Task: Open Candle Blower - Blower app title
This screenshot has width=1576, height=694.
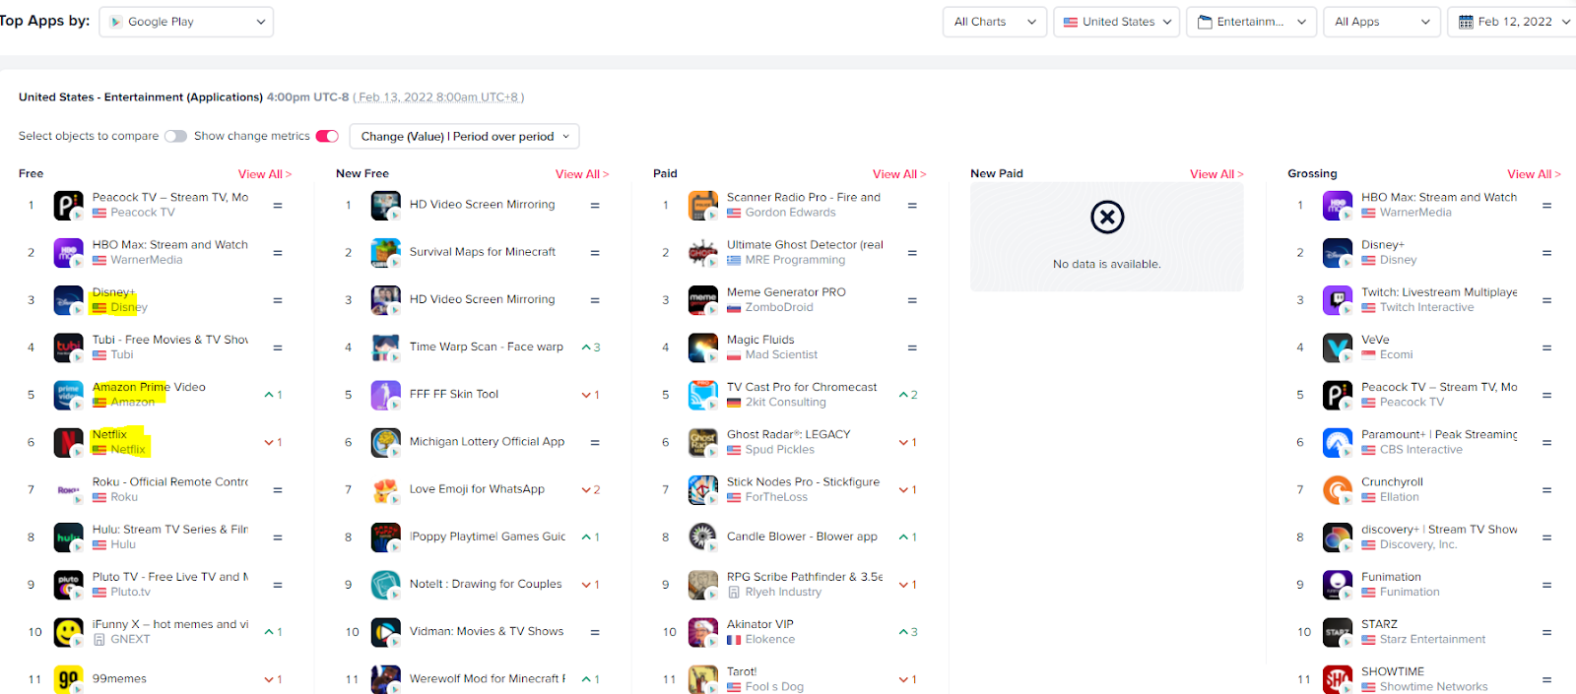Action: point(802,536)
